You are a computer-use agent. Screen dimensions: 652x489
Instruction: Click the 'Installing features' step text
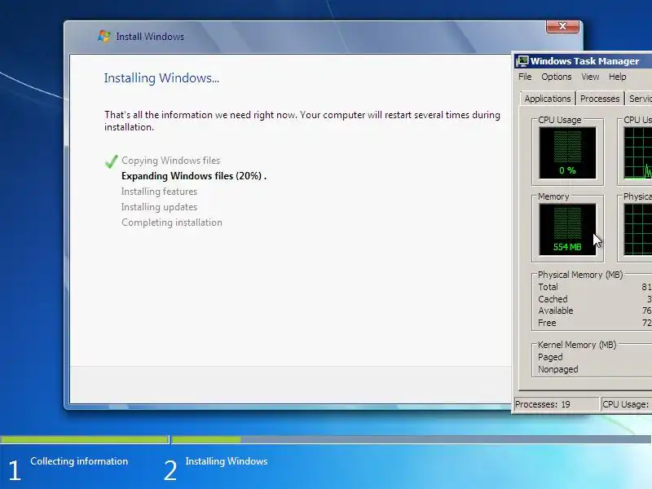159,192
